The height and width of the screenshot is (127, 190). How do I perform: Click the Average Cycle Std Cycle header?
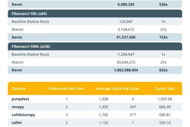[x=118, y=89]
